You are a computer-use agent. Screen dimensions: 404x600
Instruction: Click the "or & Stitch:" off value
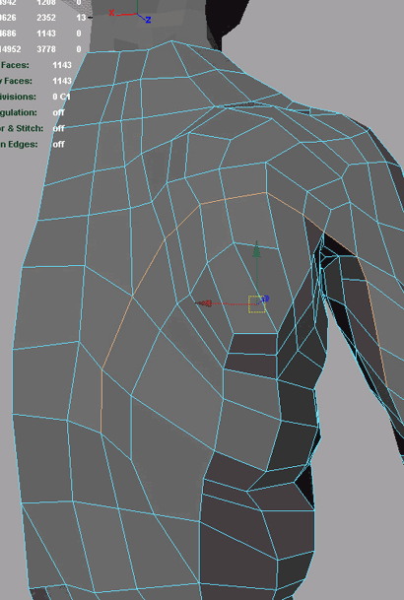pos(58,128)
